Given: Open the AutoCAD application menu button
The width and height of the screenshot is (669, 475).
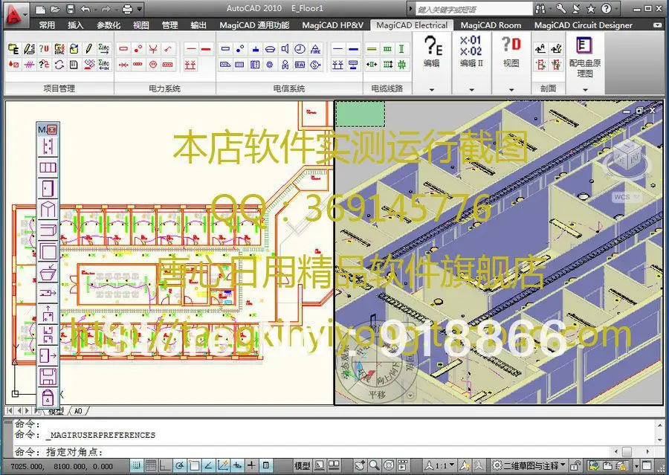Looking at the screenshot, I should pyautogui.click(x=15, y=16).
